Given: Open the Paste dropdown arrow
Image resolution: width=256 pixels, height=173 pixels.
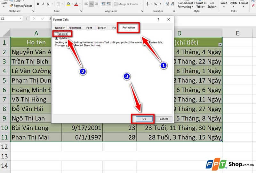Looking at the screenshot, I should coord(4,7).
